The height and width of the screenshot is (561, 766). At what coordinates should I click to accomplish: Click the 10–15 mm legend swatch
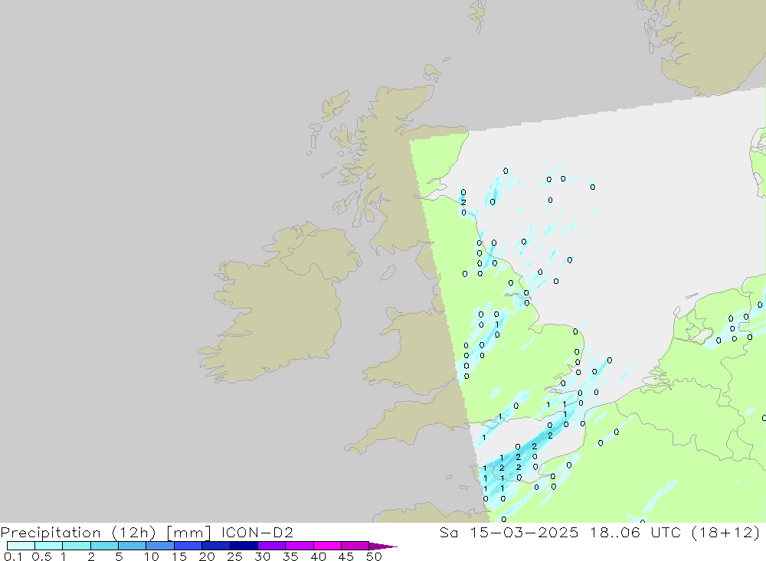click(x=160, y=546)
